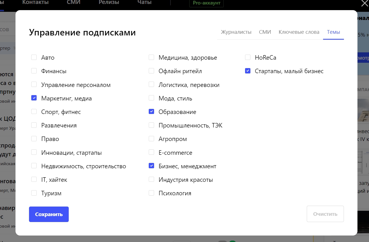
Task: Disable the Бизнес, менеджмент subscription
Action: 152,166
